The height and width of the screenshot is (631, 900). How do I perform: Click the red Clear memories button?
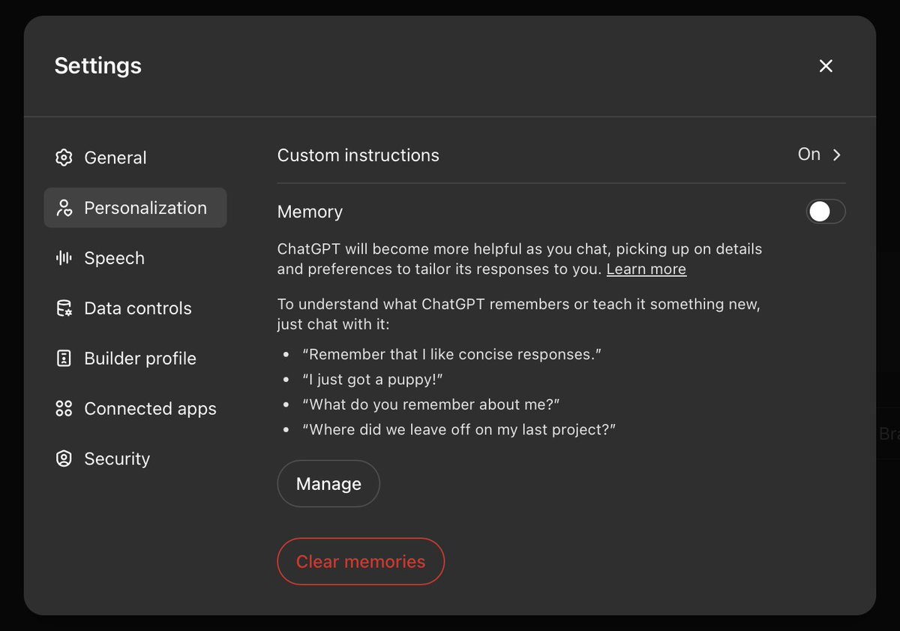361,561
